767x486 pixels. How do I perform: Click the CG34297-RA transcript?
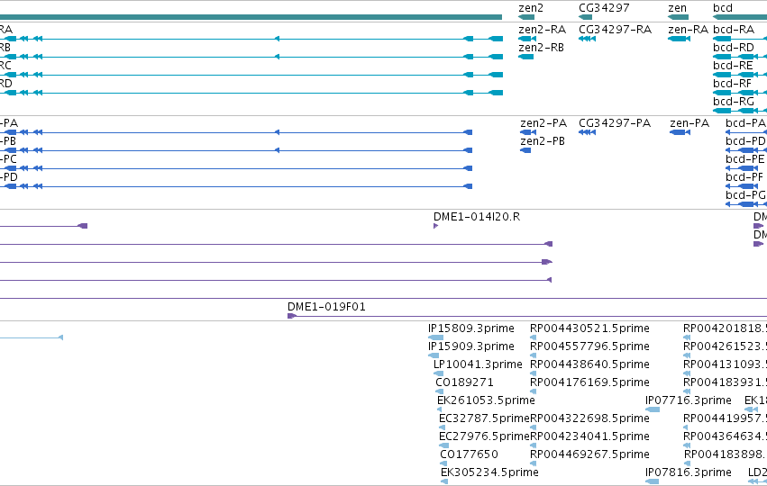[x=587, y=39]
